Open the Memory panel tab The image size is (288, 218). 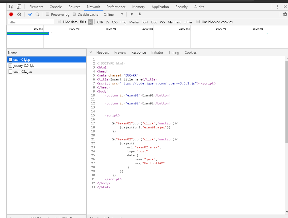click(x=138, y=7)
